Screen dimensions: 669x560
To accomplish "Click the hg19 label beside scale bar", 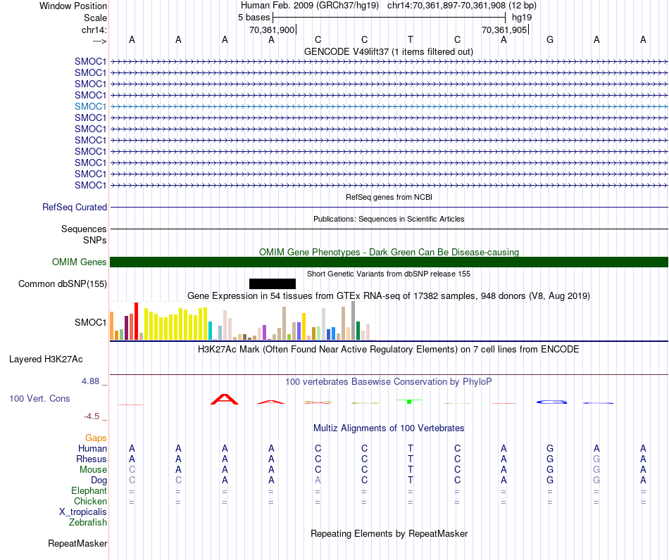I will (x=522, y=18).
